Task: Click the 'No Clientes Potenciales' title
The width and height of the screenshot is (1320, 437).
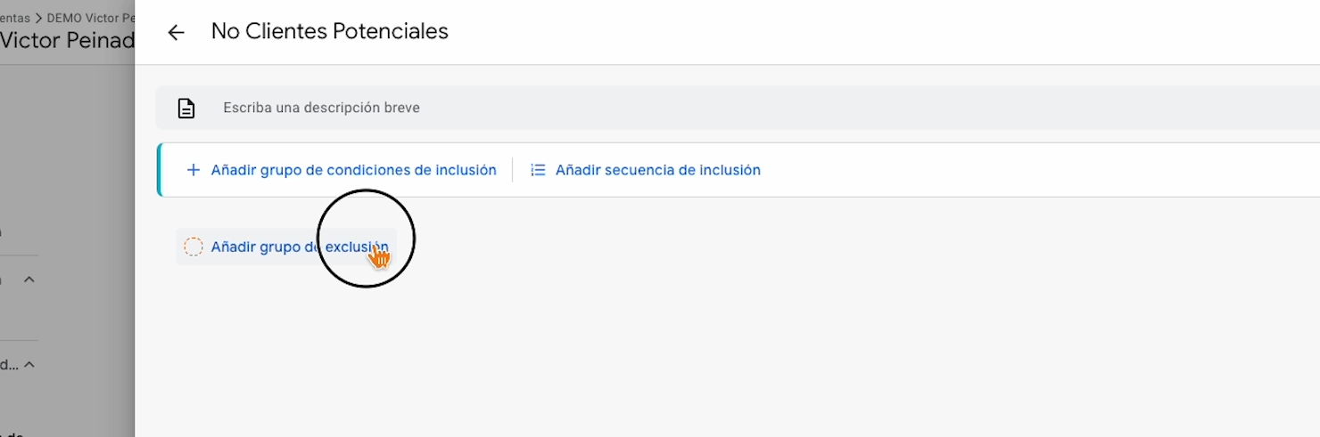Action: coord(329,32)
